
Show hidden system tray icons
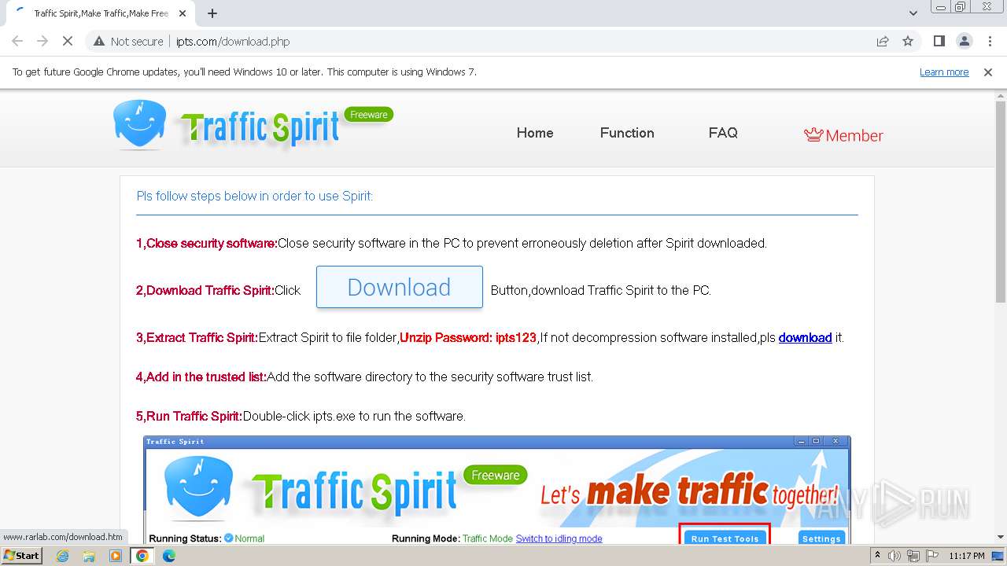[x=877, y=556]
